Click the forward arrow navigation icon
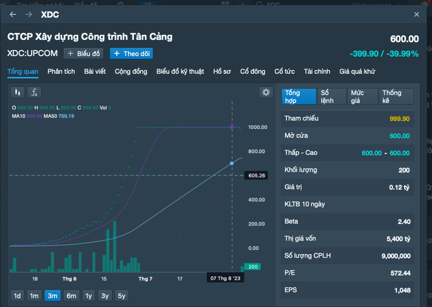 [x=28, y=14]
